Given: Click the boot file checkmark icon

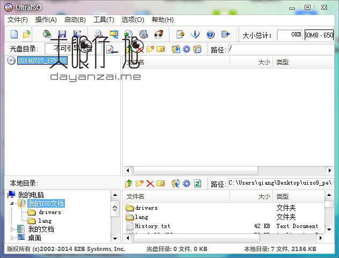Looking at the screenshot, I should (x=110, y=49).
